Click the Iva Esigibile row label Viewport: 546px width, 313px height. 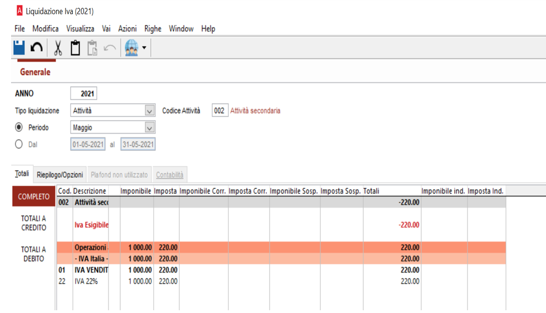91,225
